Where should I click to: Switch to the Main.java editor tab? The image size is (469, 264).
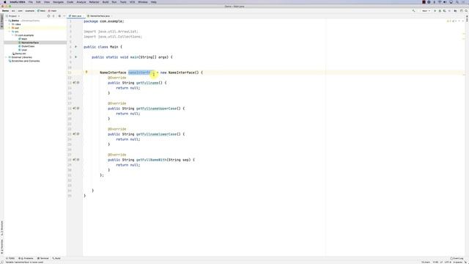[x=75, y=16]
